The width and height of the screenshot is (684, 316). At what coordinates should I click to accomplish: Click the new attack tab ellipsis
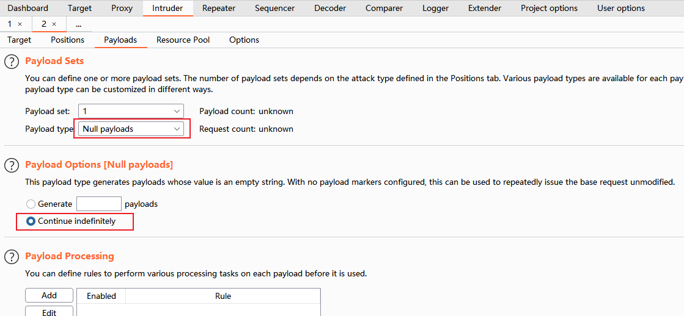[x=78, y=24]
